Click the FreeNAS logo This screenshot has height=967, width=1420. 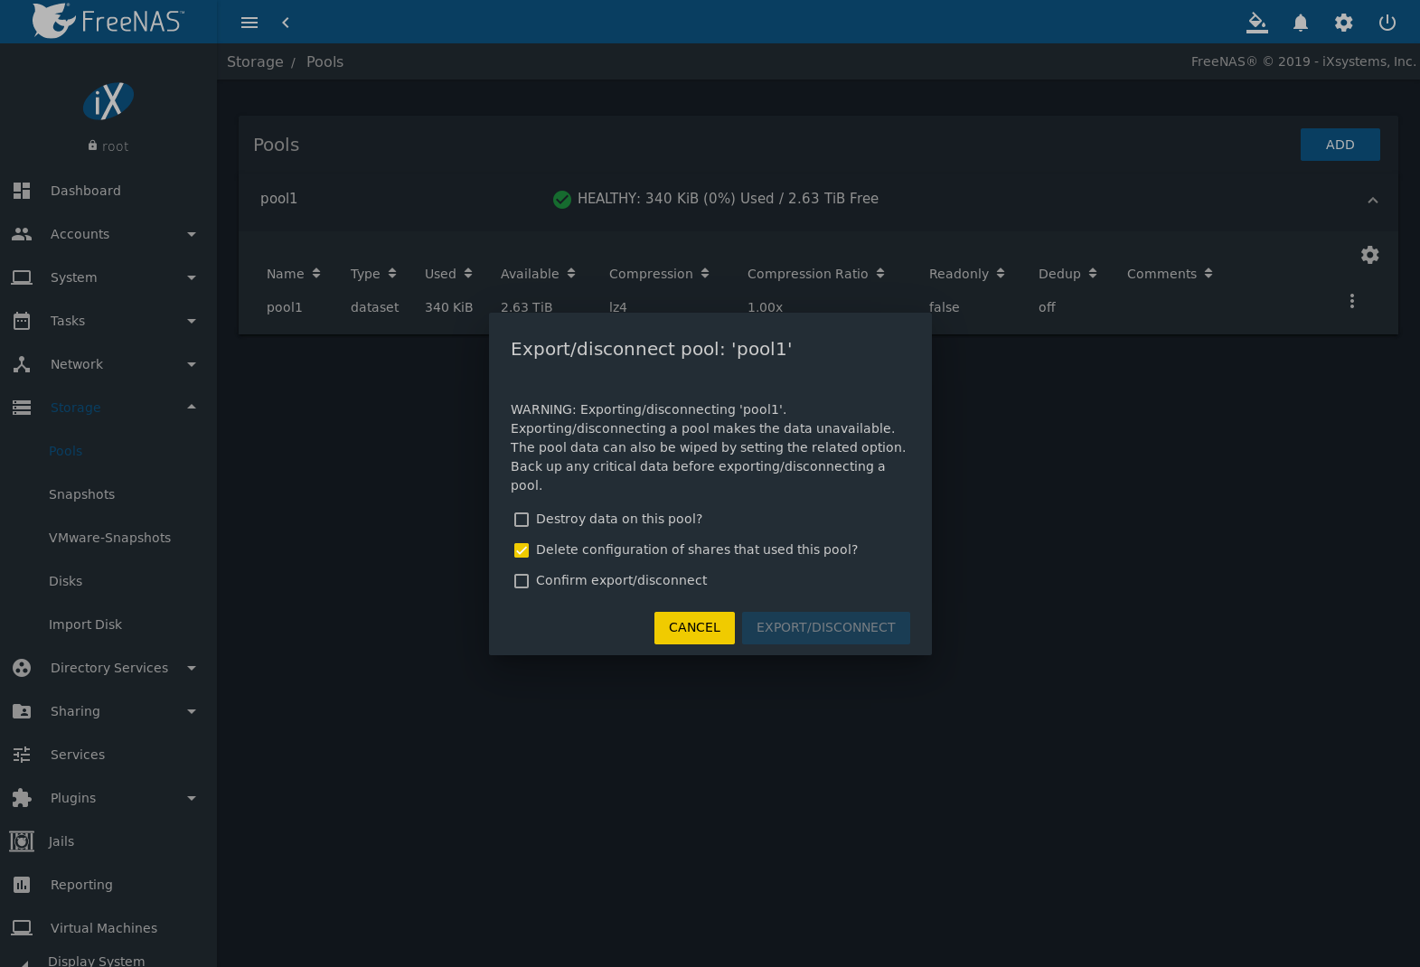(108, 21)
